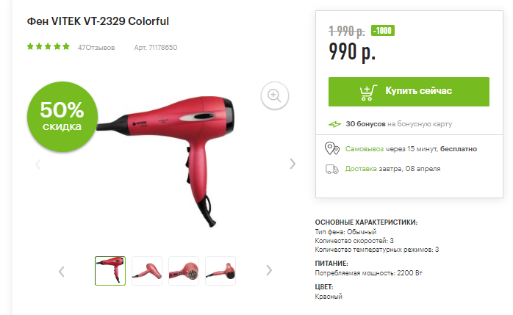Click the 50% скидка round badge

(x=62, y=117)
